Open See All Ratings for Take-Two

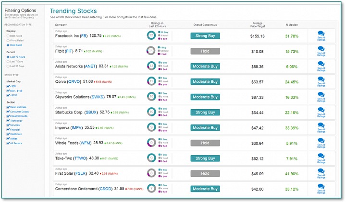[x=321, y=158]
